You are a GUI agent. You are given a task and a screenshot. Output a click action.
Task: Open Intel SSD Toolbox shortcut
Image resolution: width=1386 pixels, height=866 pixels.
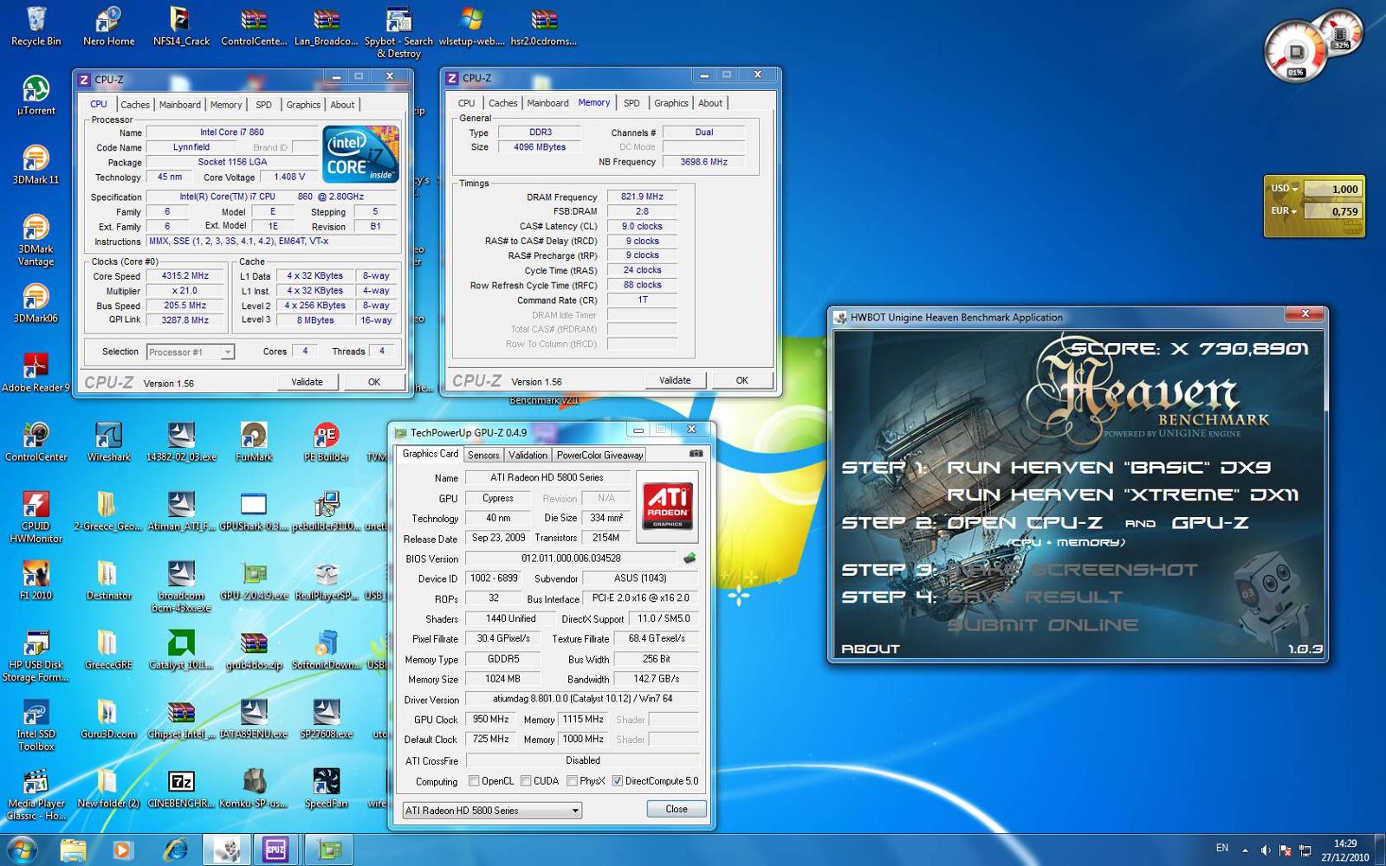coord(36,725)
